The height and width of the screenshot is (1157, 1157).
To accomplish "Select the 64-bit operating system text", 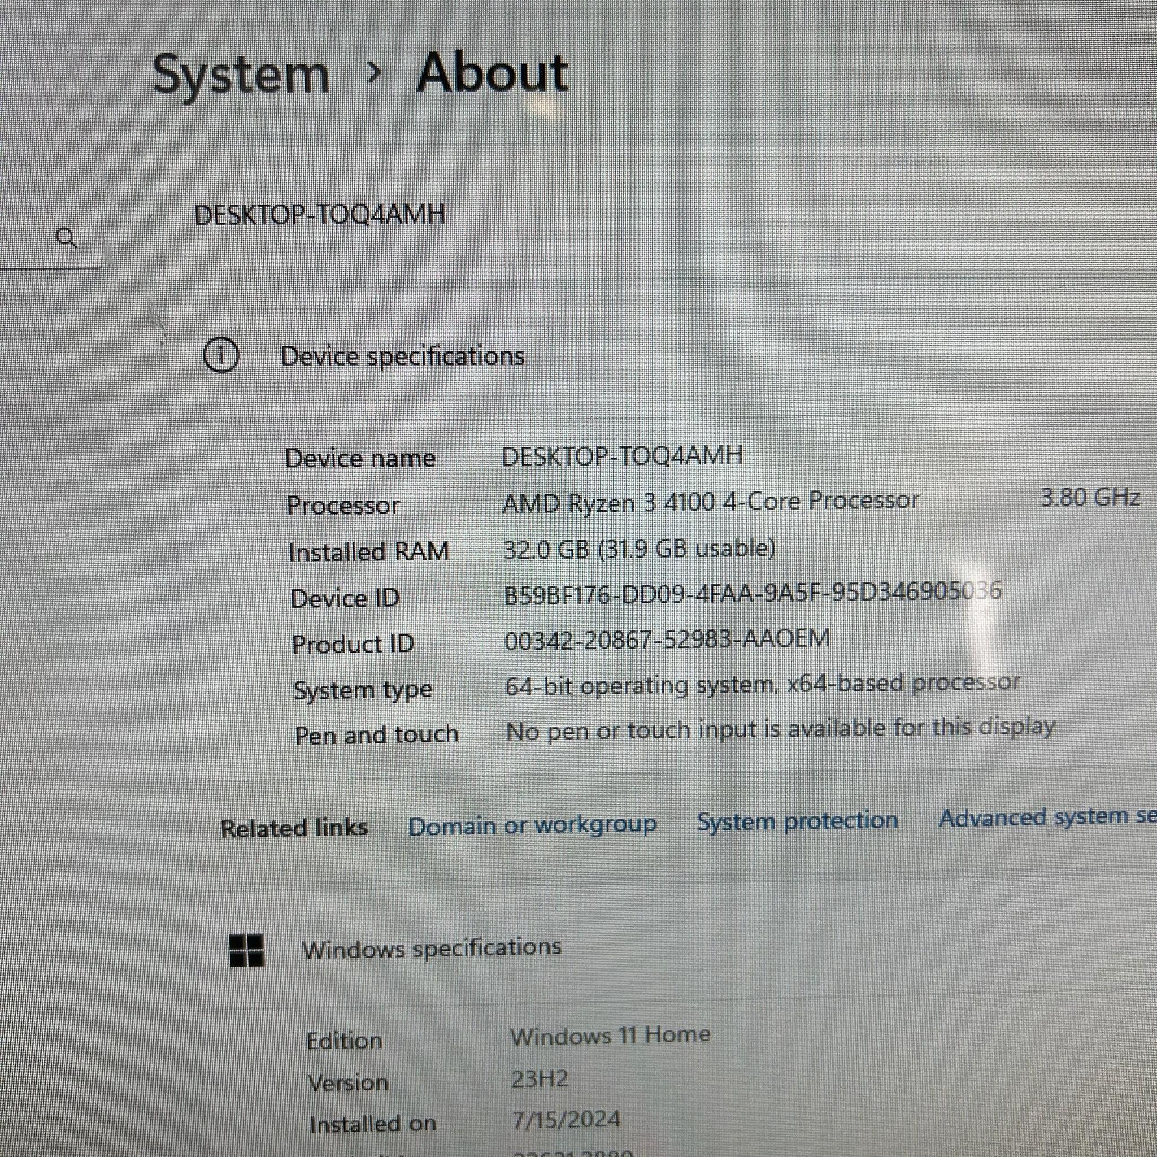I will pos(762,685).
